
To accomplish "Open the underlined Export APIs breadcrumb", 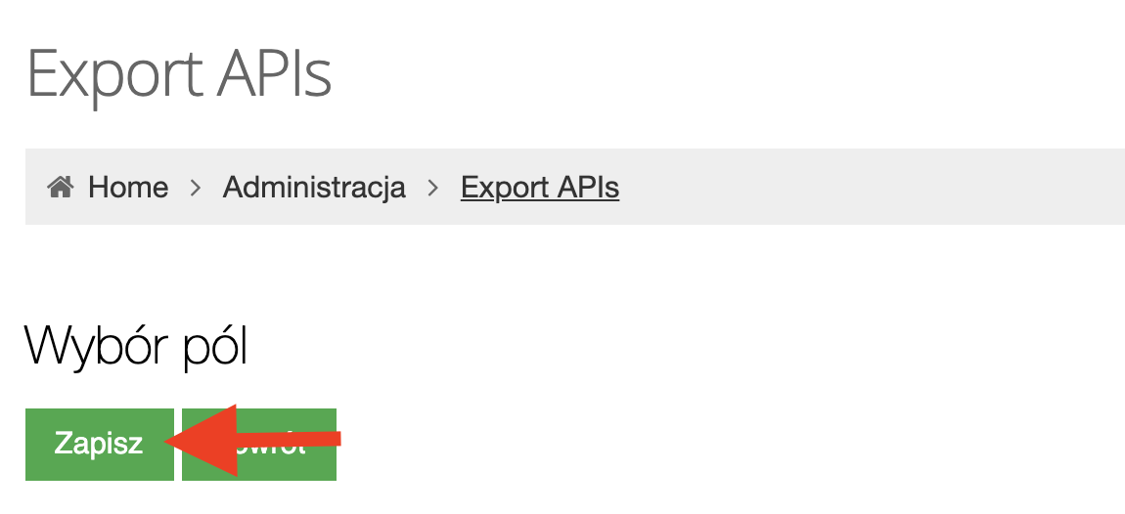I will tap(540, 187).
